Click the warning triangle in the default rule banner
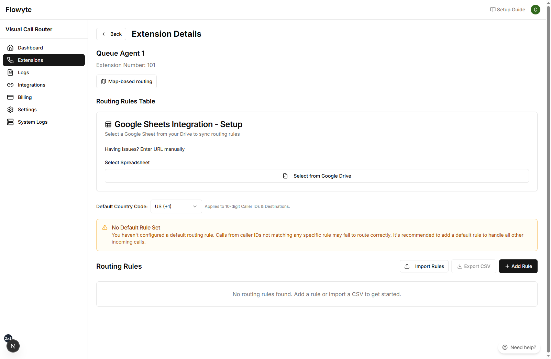The width and height of the screenshot is (551, 359). 104,227
